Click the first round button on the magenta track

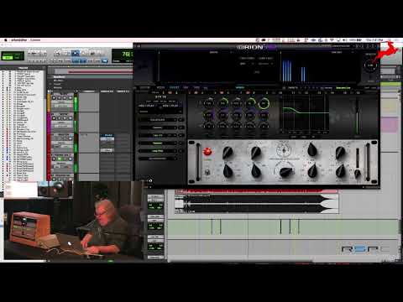click(54, 118)
